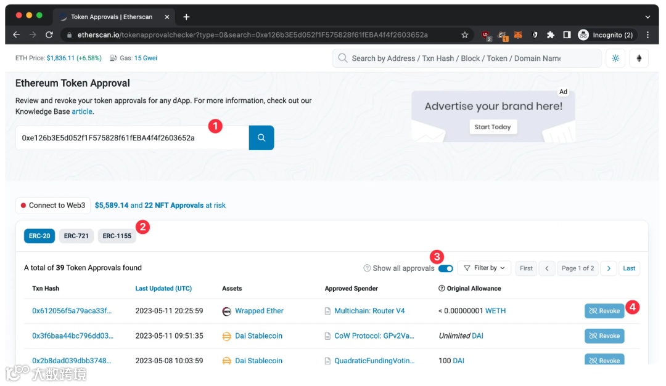Image resolution: width=666 pixels, height=386 pixels.
Task: Go to the previous page arrow
Action: [547, 268]
